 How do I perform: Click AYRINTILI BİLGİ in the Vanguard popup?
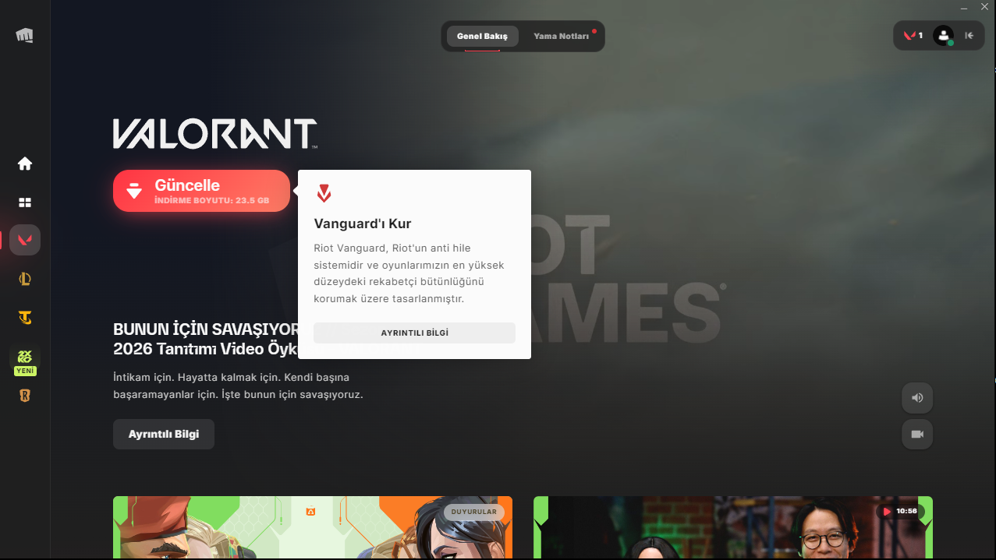(414, 333)
